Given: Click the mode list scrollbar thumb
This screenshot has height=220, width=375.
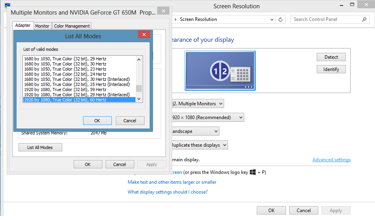Looking at the screenshot, I should click(x=139, y=88).
